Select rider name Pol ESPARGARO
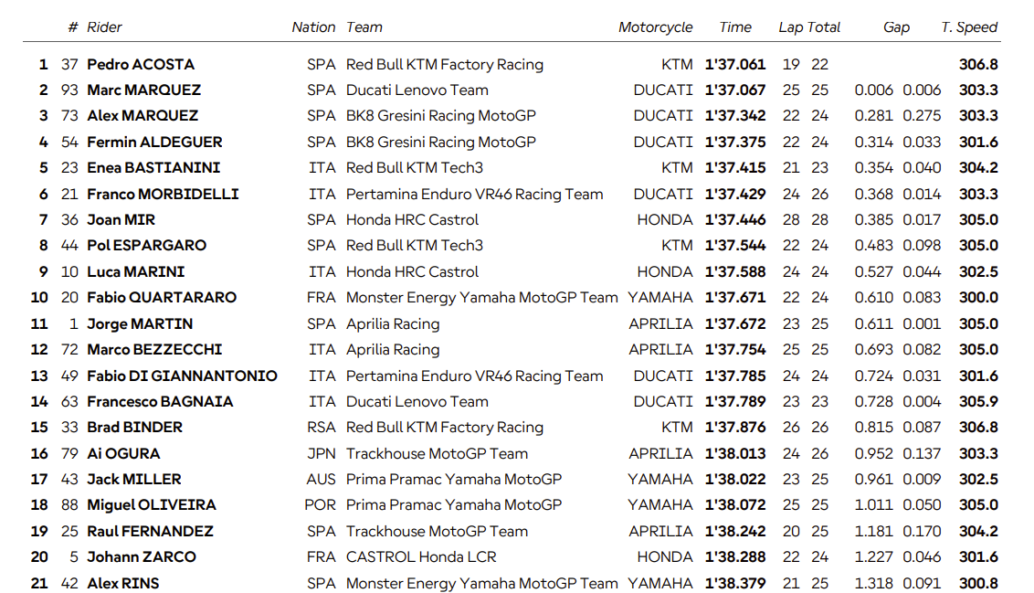1034x593 pixels. [x=146, y=246]
